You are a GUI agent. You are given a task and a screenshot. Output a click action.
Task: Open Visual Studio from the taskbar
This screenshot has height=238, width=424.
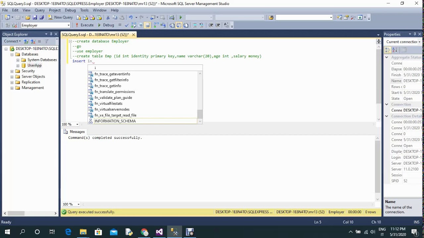tap(159, 232)
